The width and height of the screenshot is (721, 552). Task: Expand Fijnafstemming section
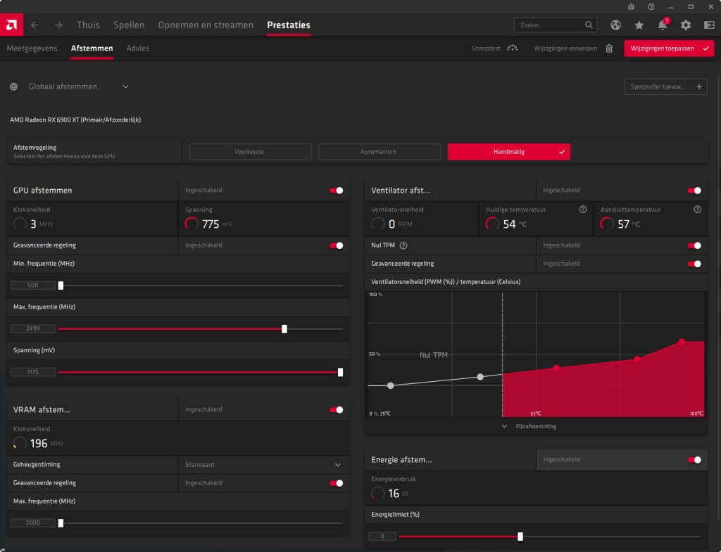(536, 426)
